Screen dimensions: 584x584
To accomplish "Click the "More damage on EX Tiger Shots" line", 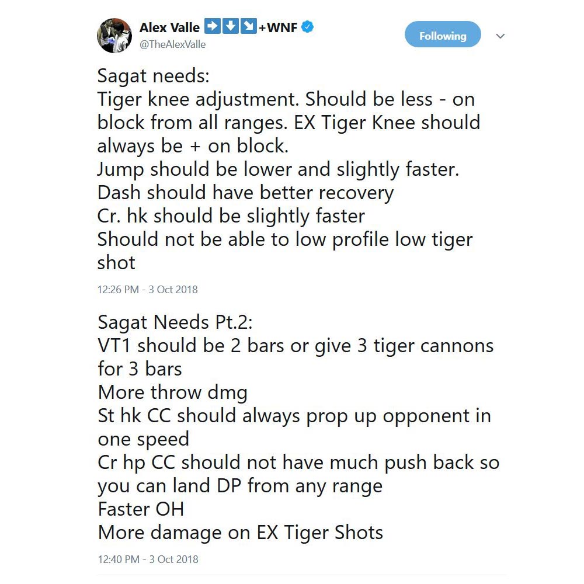I will (x=240, y=533).
